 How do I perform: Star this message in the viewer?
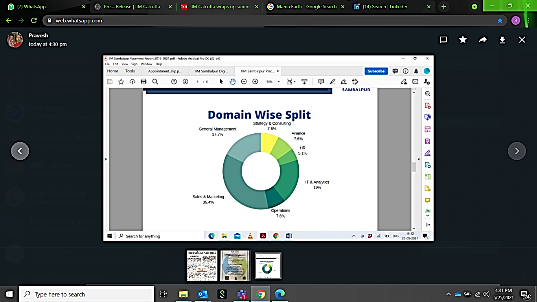[x=463, y=40]
